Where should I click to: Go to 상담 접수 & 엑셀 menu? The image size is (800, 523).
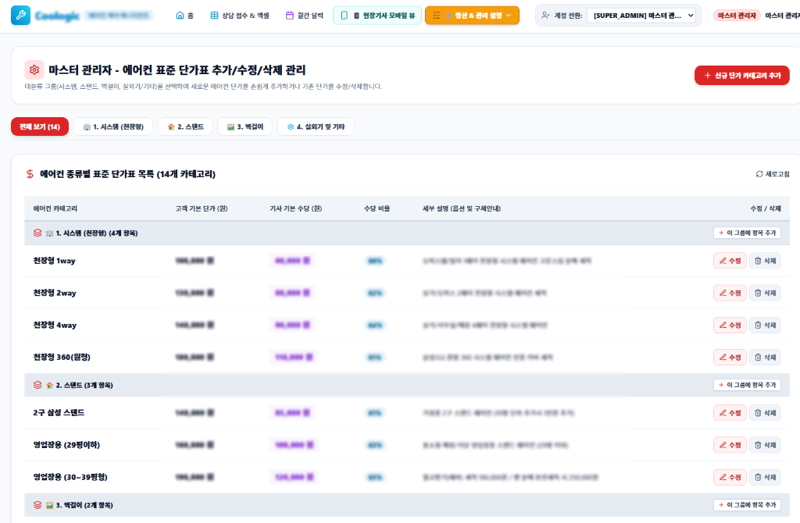240,16
